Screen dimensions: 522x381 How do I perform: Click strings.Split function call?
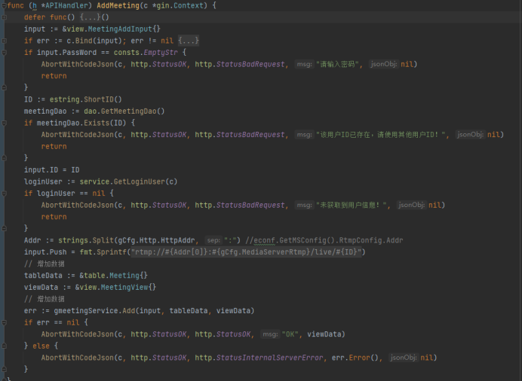pyautogui.click(x=86, y=240)
